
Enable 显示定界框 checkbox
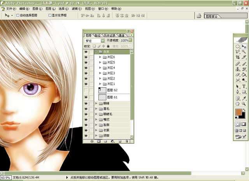coord(50,16)
